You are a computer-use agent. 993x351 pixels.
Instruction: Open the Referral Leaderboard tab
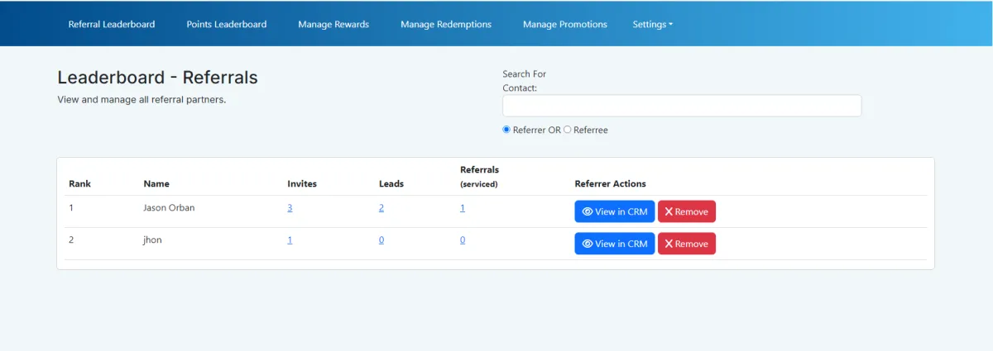pos(112,25)
